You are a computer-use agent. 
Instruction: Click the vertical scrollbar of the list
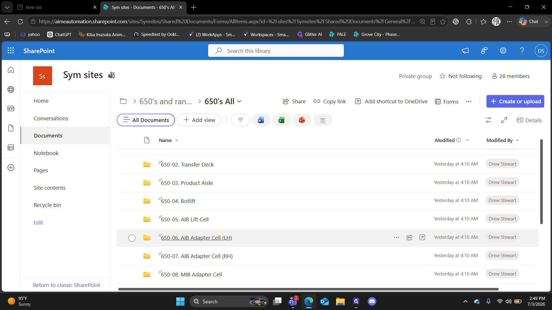click(541, 182)
